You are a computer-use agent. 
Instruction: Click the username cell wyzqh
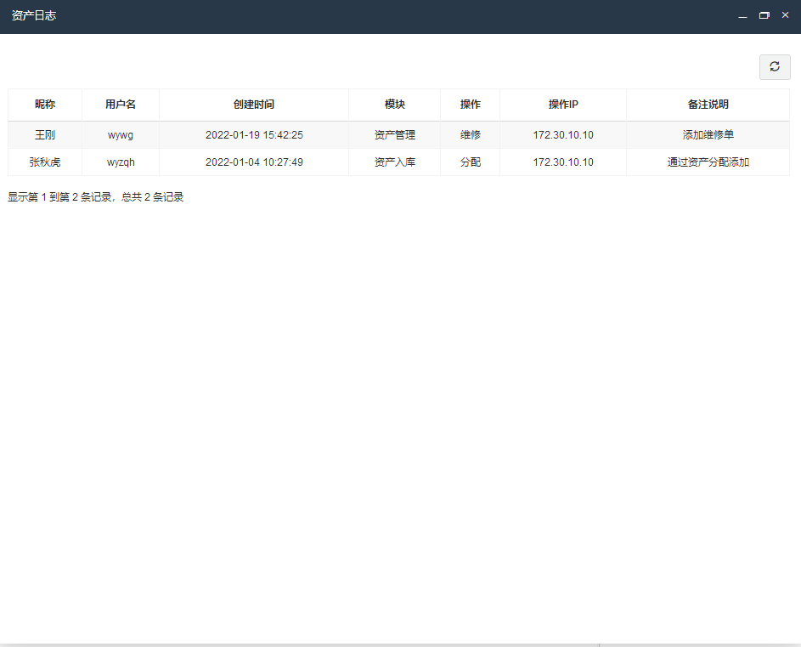pos(121,162)
